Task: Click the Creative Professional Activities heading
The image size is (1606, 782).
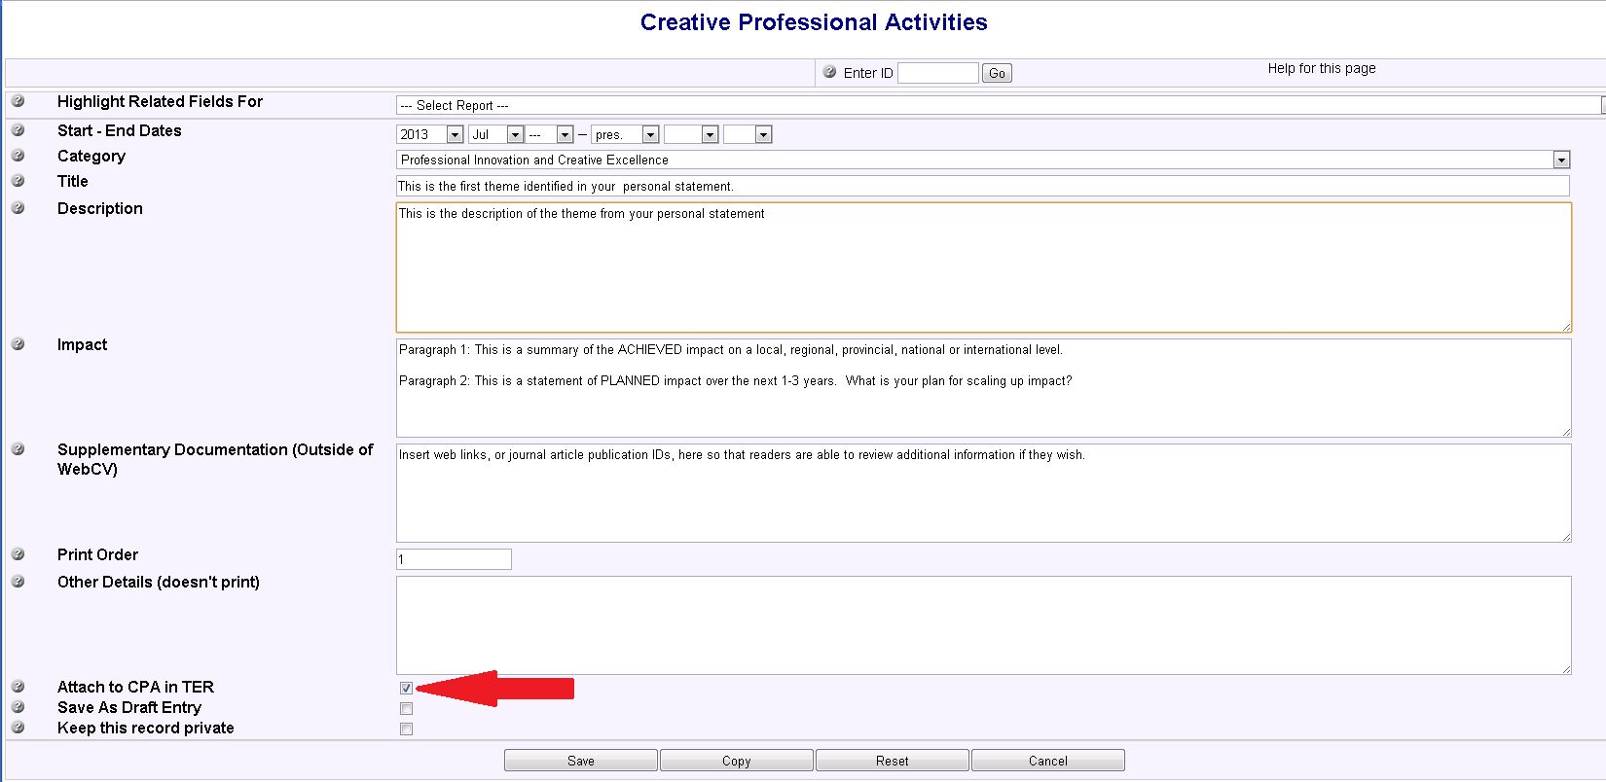Action: coord(814,22)
